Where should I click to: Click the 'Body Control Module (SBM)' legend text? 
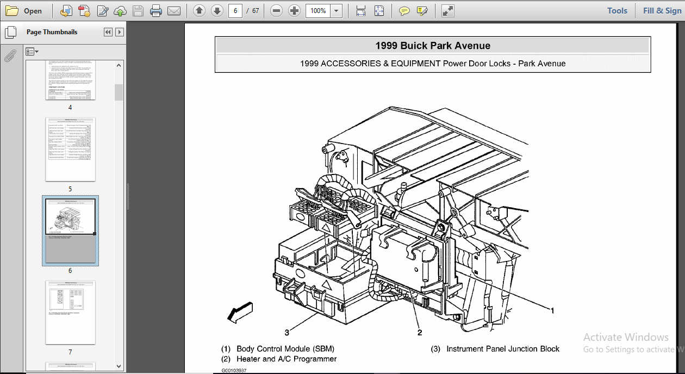click(285, 348)
